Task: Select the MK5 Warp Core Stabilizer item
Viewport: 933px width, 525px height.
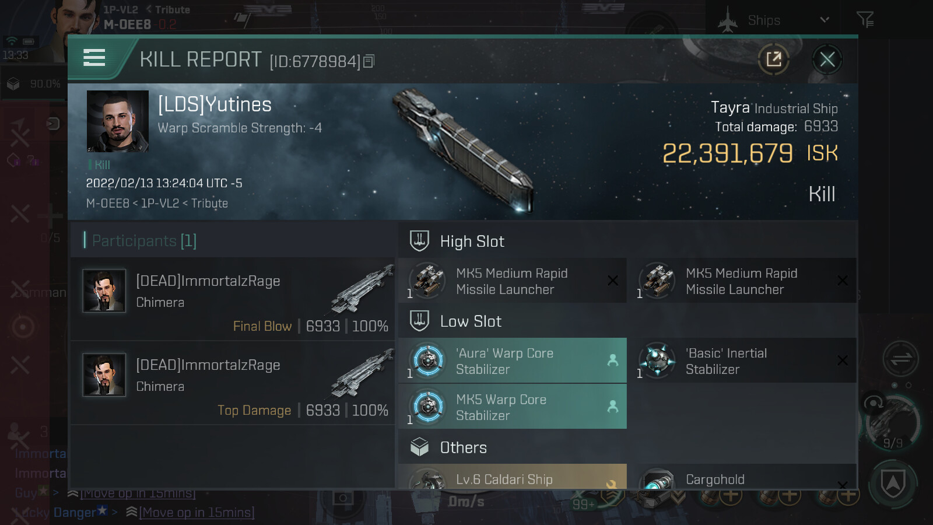Action: click(x=513, y=407)
